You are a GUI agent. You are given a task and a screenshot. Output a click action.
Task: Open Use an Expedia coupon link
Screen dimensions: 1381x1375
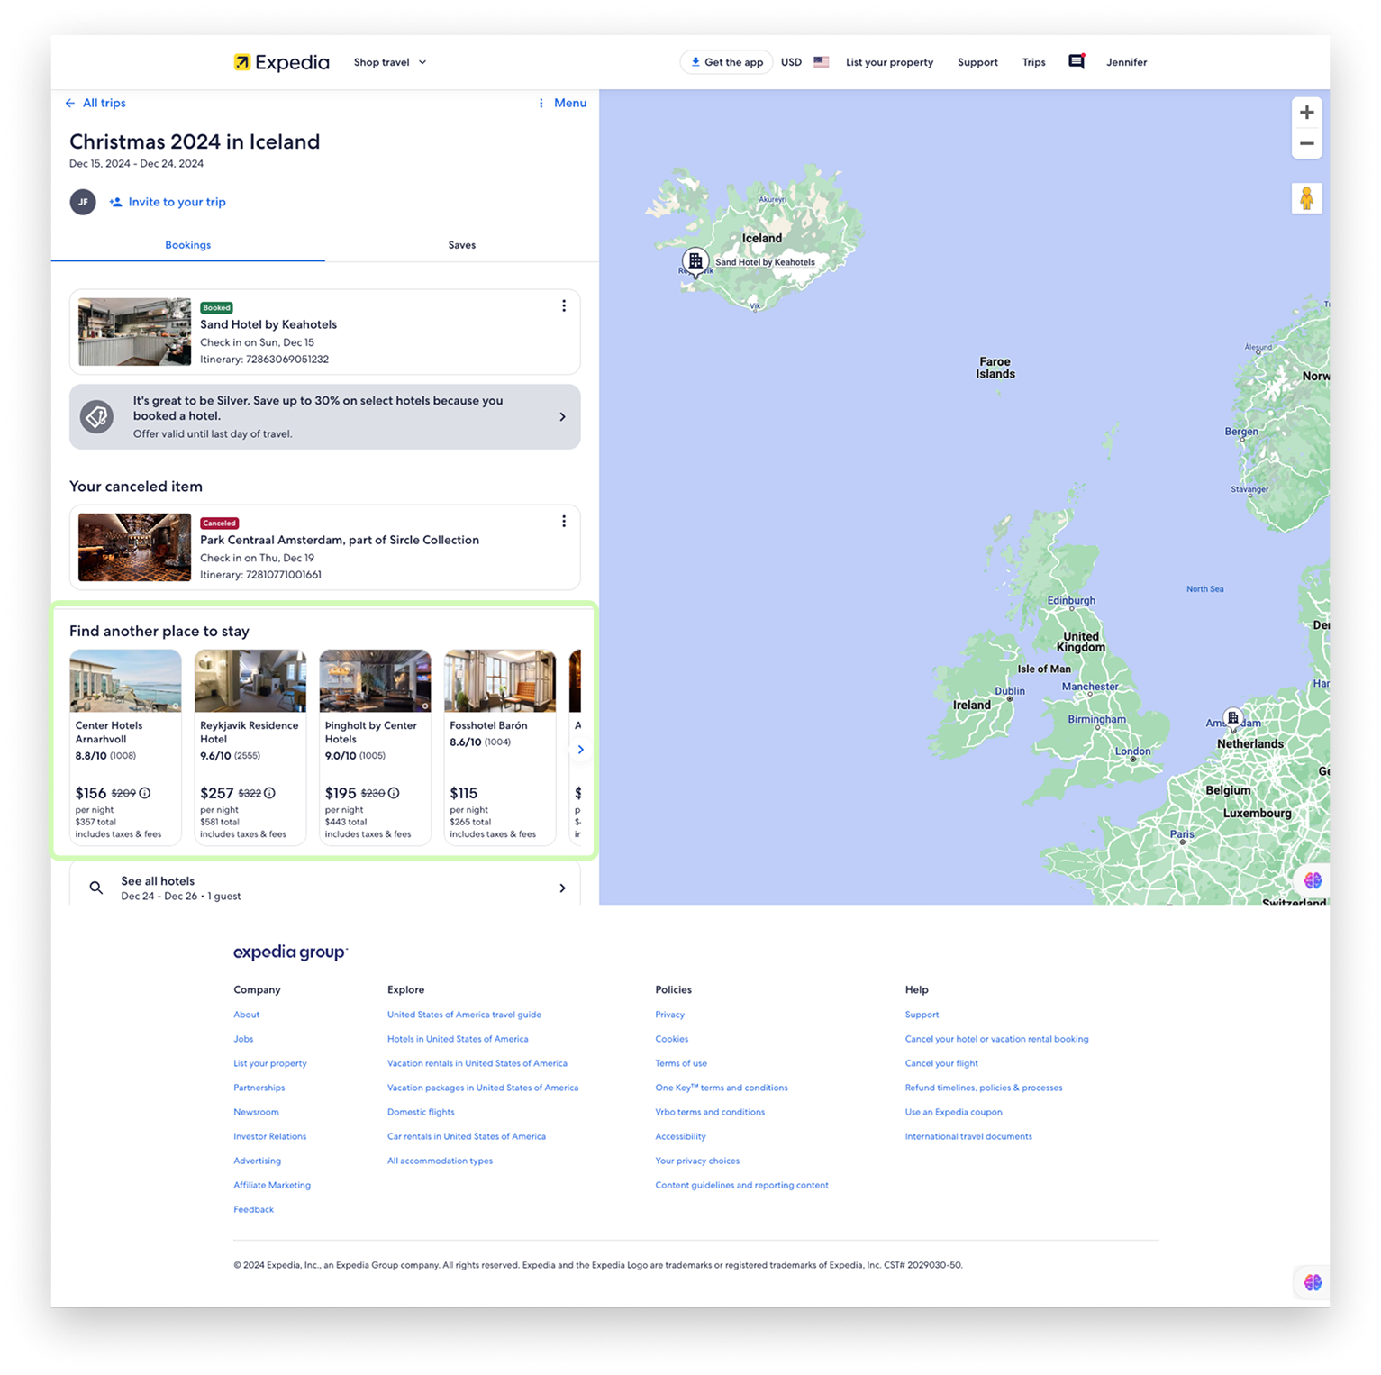[x=953, y=1112]
